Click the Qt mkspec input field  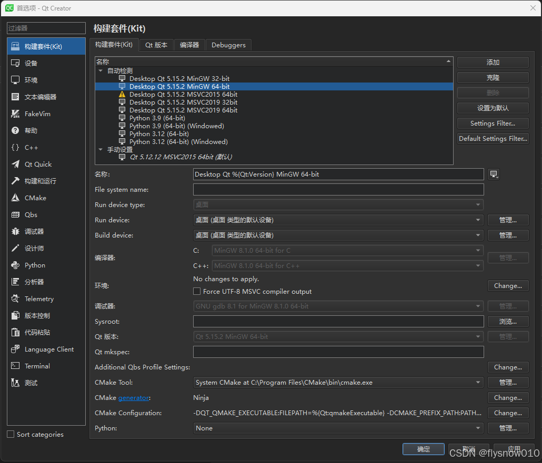pos(338,352)
